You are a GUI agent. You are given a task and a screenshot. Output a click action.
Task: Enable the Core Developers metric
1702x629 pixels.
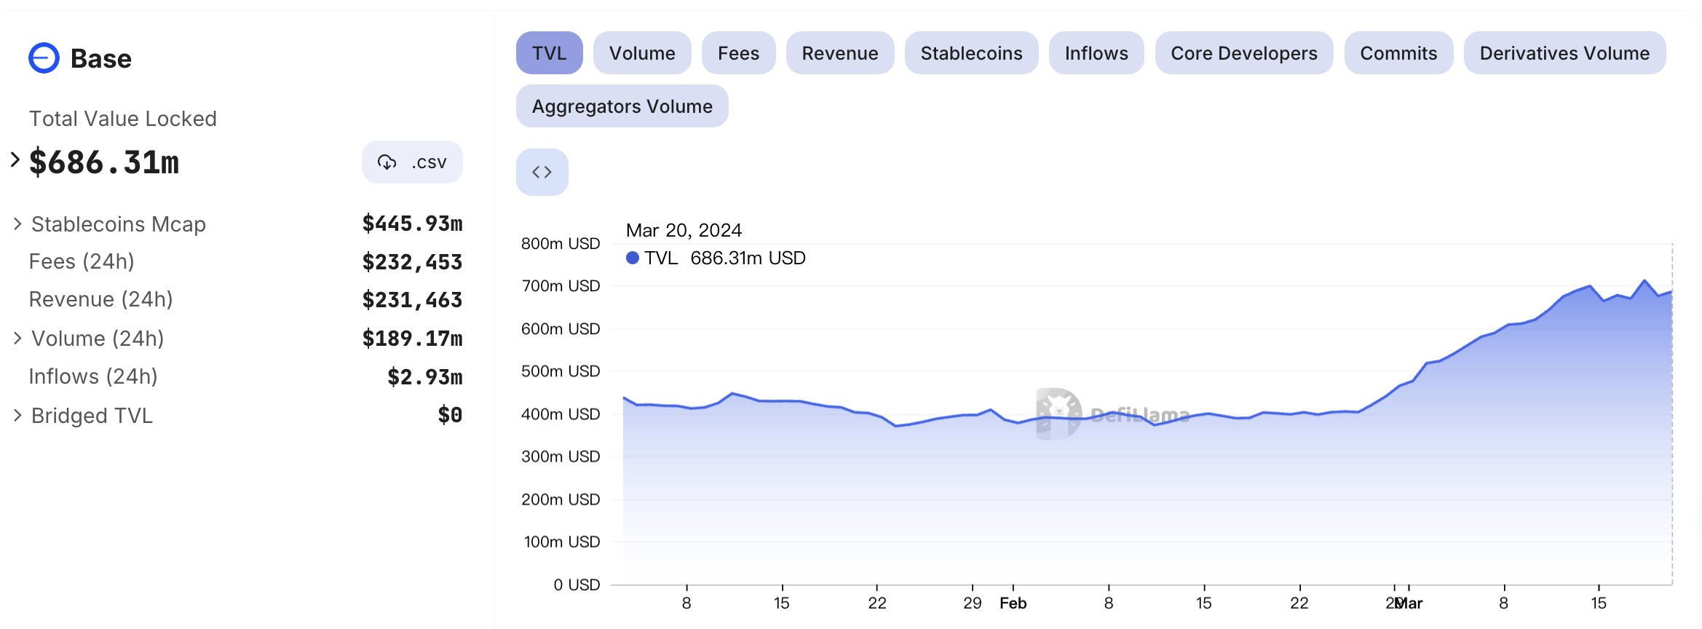click(1243, 53)
